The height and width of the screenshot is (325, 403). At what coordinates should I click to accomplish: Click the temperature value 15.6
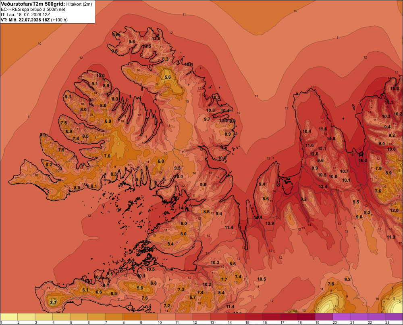tap(395, 88)
